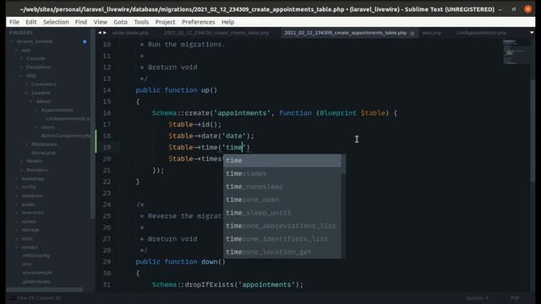This screenshot has height=304, width=541.
Task: Open the Find menu
Action: click(x=81, y=22)
